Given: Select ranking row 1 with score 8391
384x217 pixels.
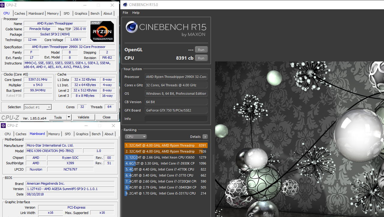Looking at the screenshot, I should [x=166, y=145].
